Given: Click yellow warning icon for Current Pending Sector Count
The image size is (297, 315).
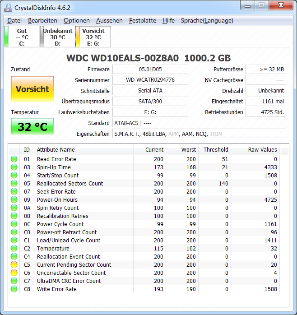Looking at the screenshot, I should pyautogui.click(x=14, y=264).
